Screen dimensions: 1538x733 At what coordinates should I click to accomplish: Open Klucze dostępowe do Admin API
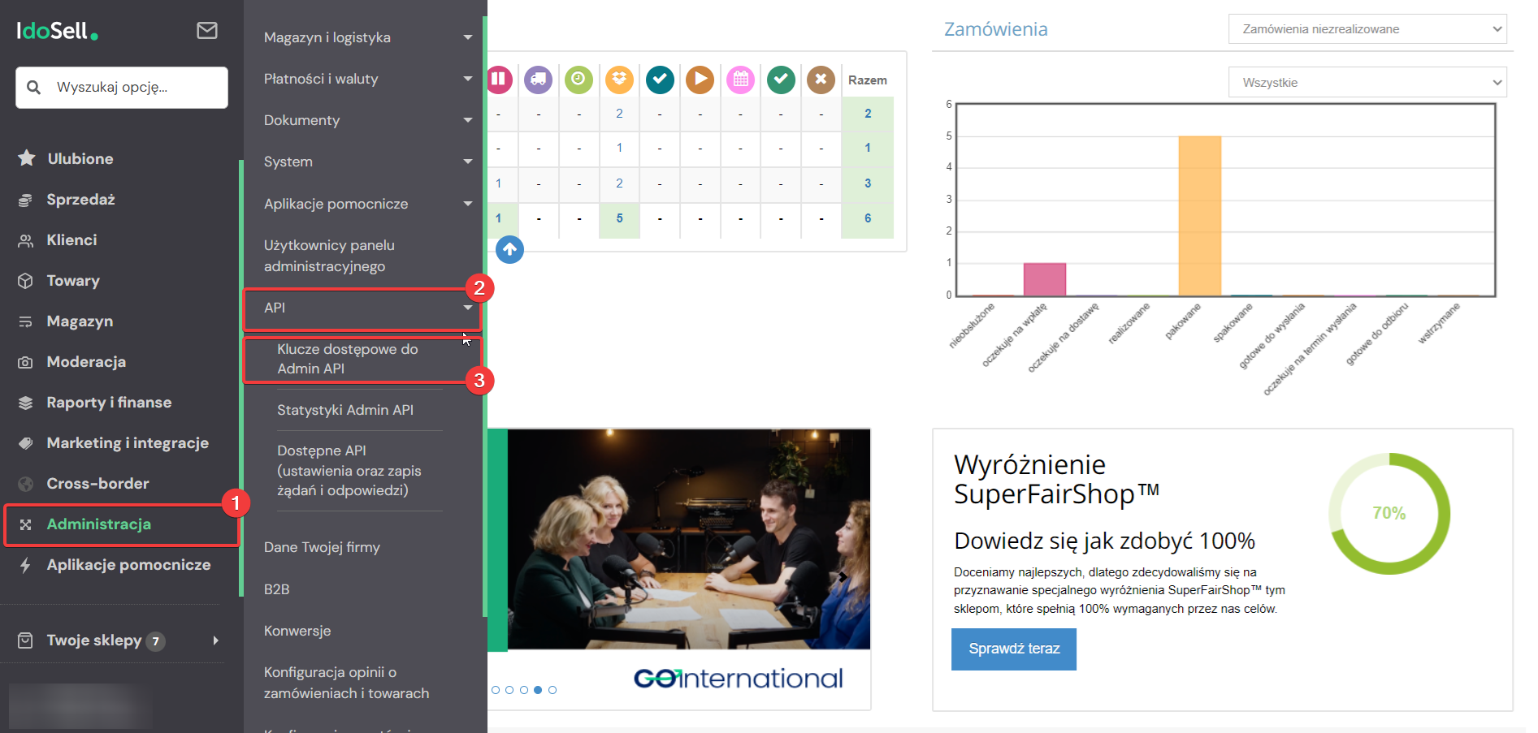[348, 359]
